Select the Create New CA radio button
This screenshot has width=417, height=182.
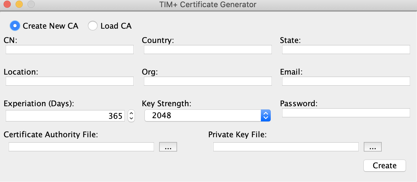click(x=15, y=26)
